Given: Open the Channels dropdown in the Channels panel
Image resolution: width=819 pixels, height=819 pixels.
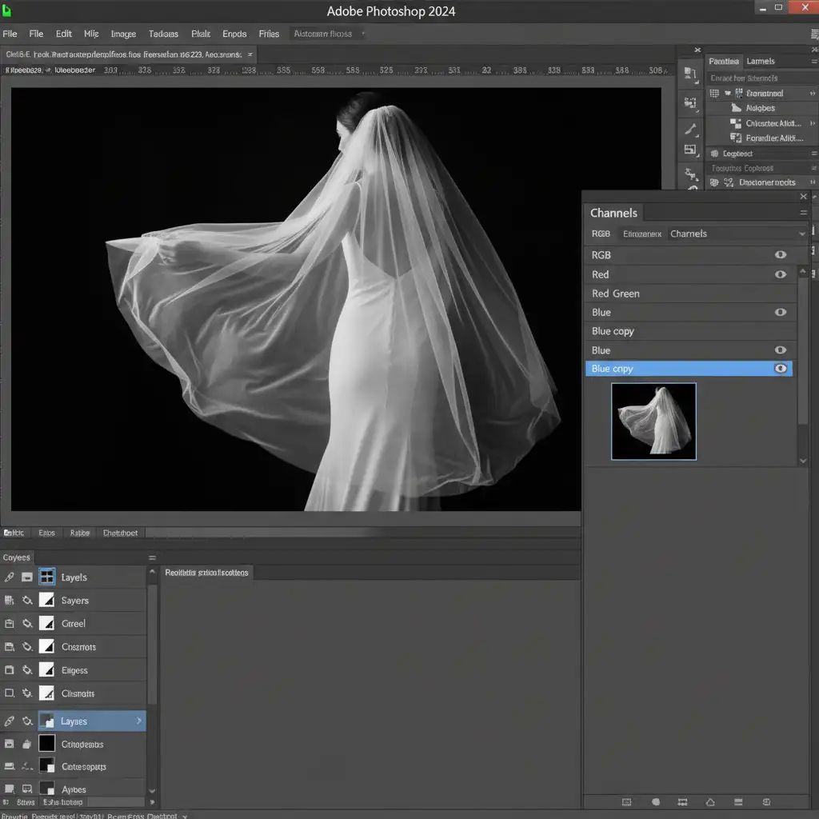Looking at the screenshot, I should coord(736,234).
